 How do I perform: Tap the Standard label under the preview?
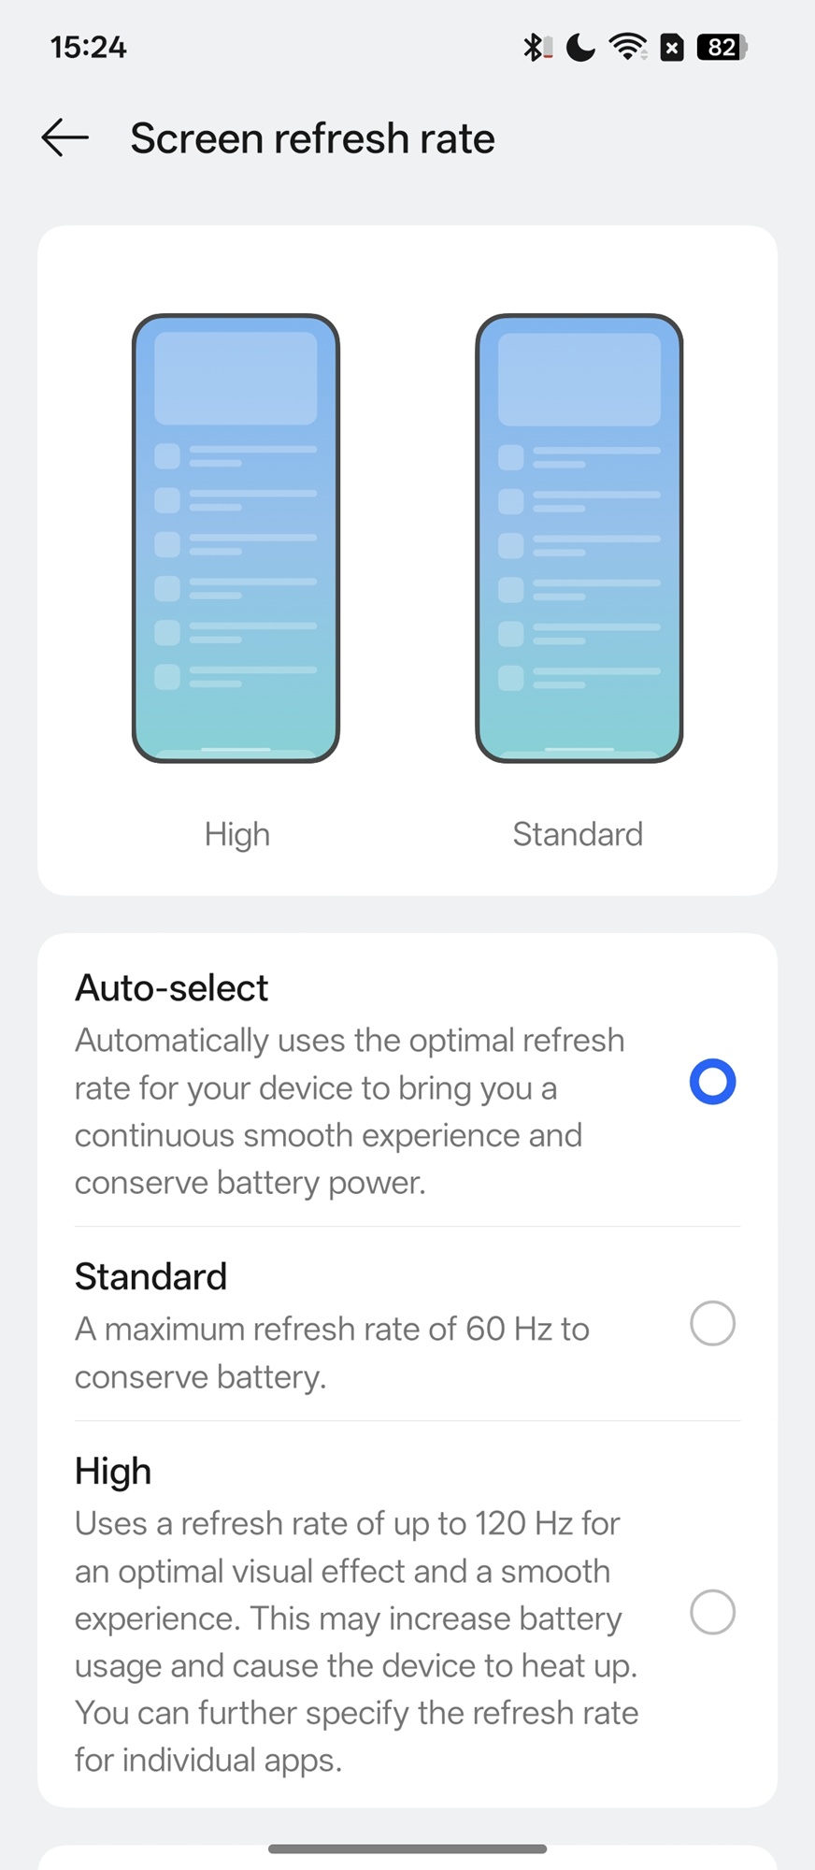pos(578,834)
